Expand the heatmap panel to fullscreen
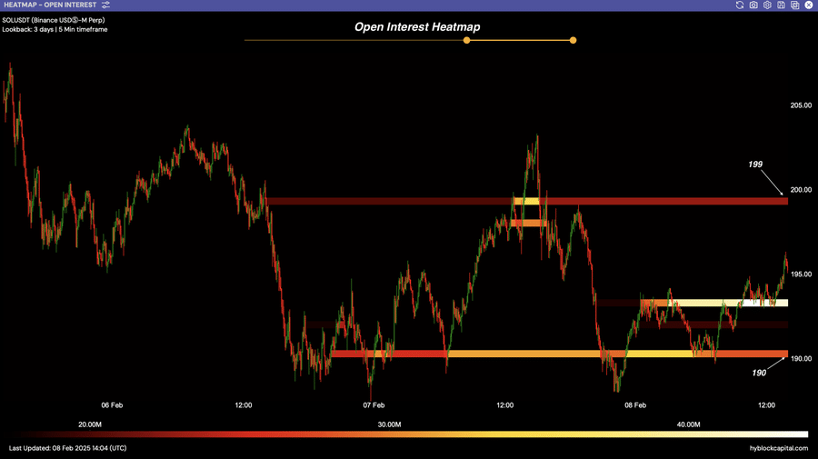The image size is (818, 459). (794, 5)
